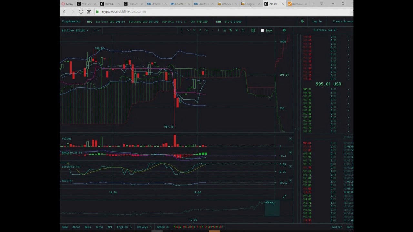Switch to the 1019.41 browser tab
413x232 pixels.
(109, 4)
